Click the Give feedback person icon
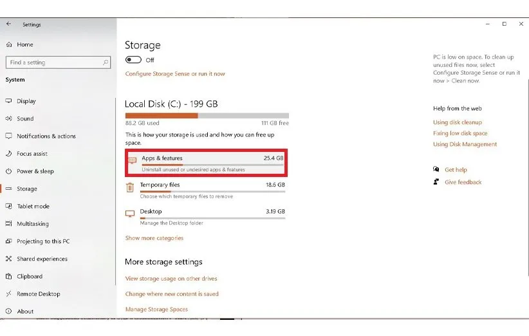Viewport: 529px width, 336px height. pos(436,182)
